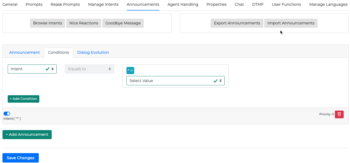Switch to the Announcement tab

(x=24, y=52)
